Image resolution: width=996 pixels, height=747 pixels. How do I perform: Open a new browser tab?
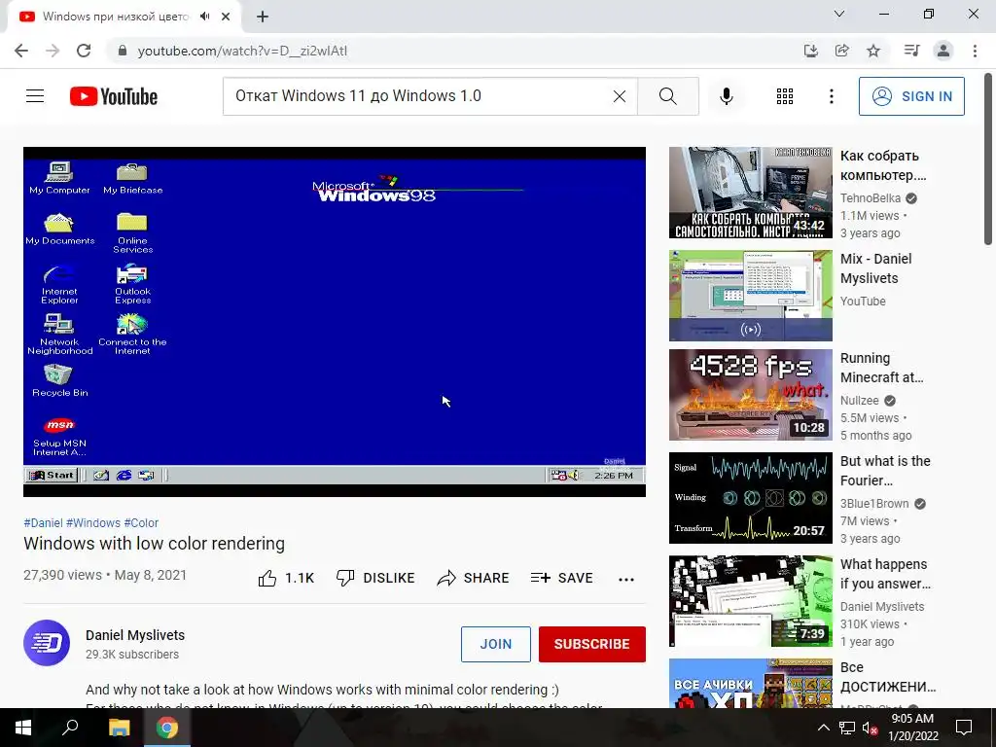tap(263, 17)
